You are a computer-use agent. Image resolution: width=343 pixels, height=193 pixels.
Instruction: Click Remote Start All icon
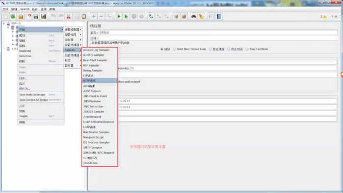click(151, 16)
